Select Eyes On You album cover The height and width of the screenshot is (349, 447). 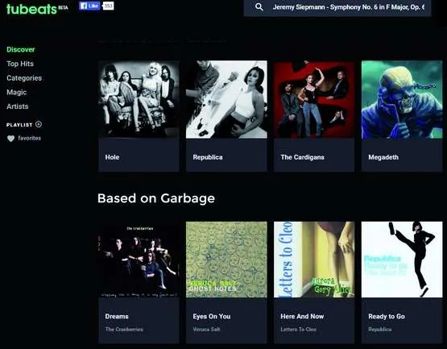(226, 260)
